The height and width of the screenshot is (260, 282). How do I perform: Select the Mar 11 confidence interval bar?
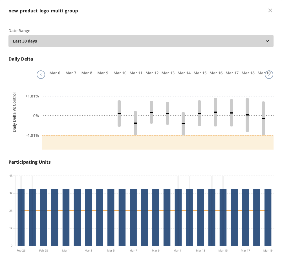pyautogui.click(x=136, y=123)
